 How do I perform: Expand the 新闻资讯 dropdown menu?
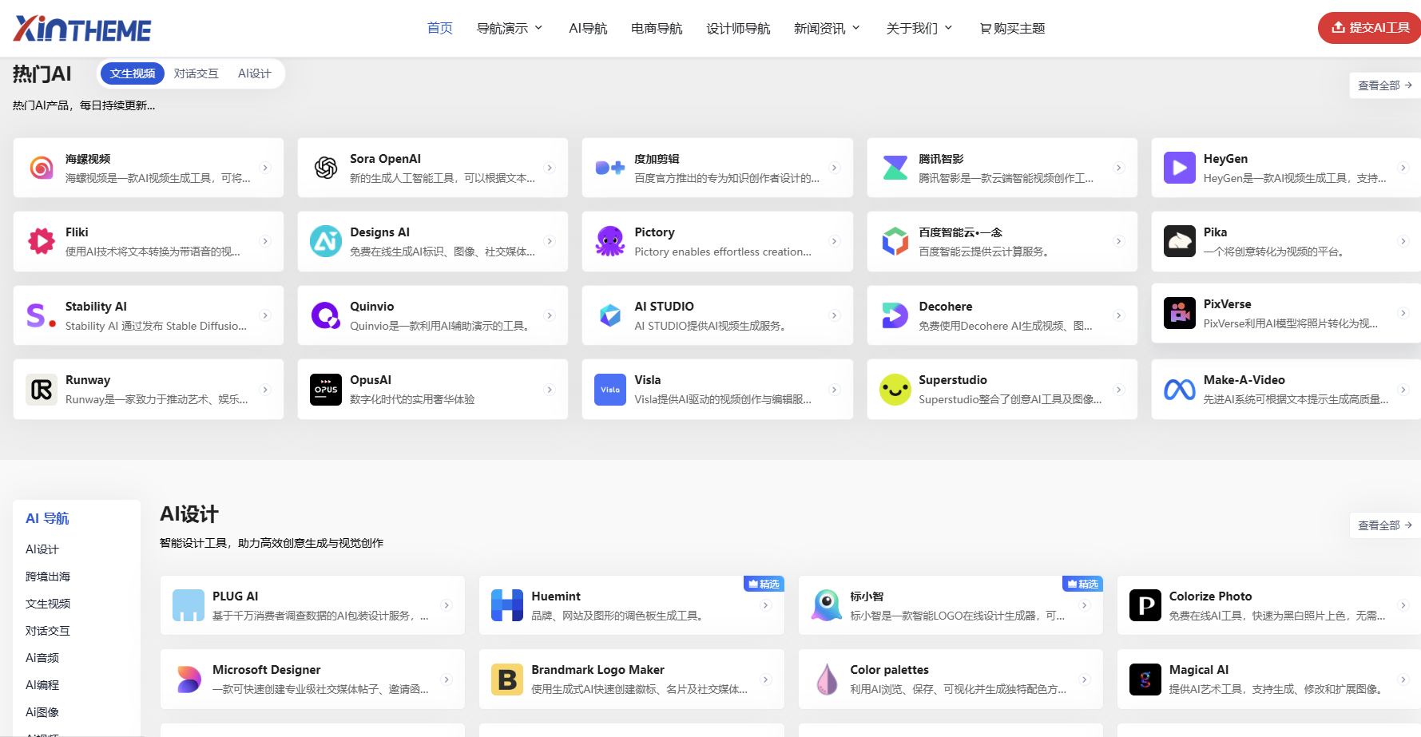point(827,28)
